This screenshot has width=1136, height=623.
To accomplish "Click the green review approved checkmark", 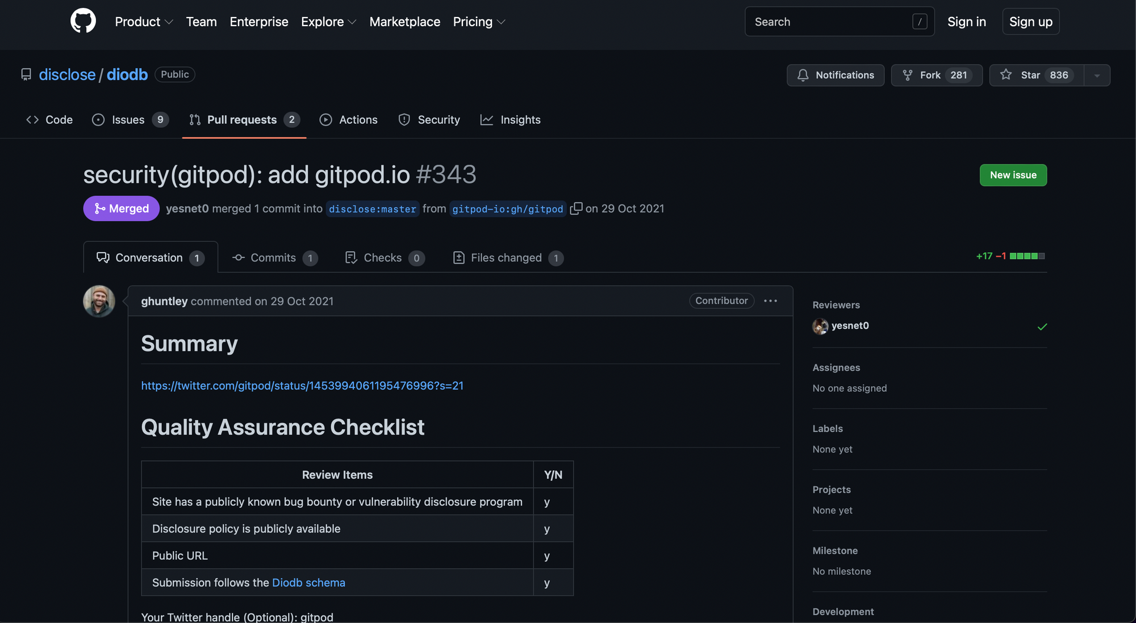I will point(1042,327).
